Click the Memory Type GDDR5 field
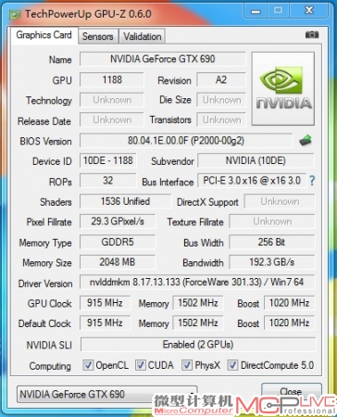The height and width of the screenshot is (417, 337). (x=118, y=242)
